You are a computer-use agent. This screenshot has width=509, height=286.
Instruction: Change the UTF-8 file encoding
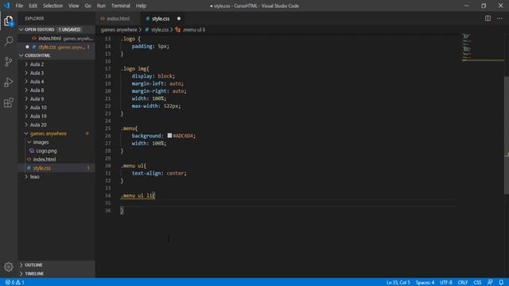click(445, 283)
